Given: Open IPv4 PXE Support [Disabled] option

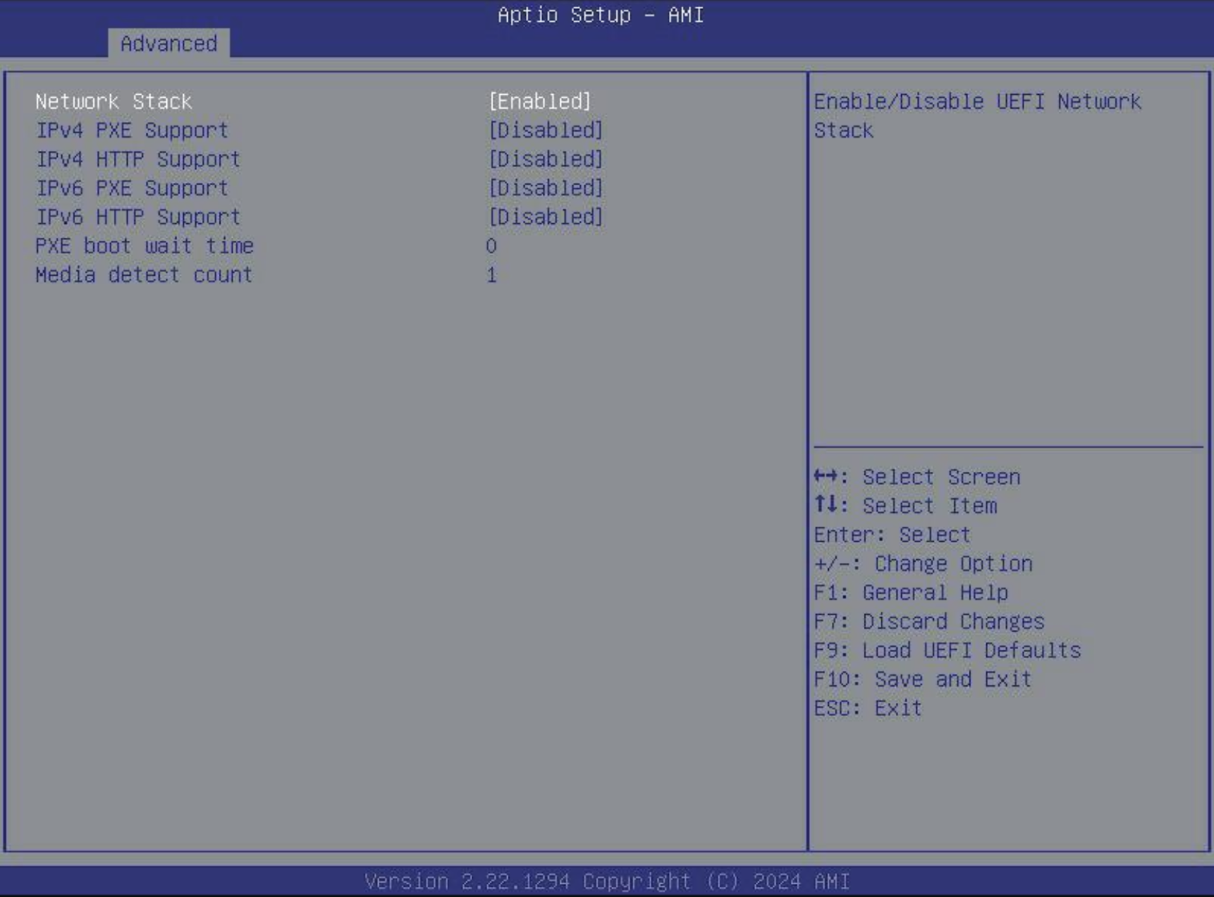Looking at the screenshot, I should (x=546, y=130).
